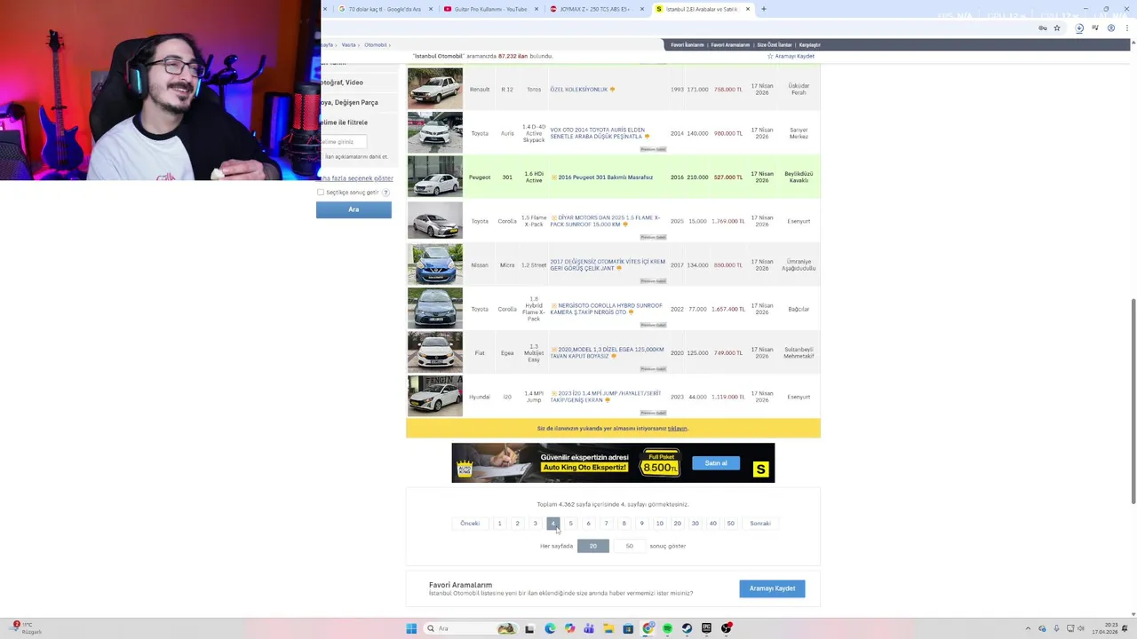
Task: Show hidden system tray icons
Action: click(x=1028, y=628)
